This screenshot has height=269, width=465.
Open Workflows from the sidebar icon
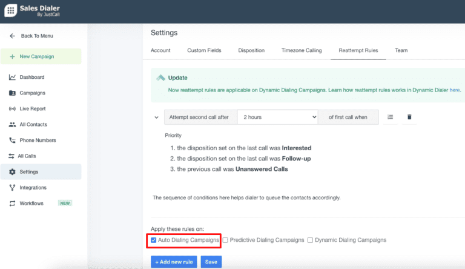(13, 204)
